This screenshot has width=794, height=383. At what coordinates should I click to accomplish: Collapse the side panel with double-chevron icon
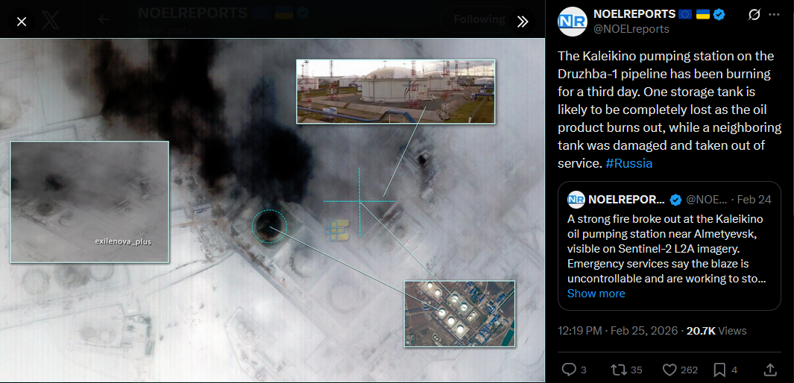(523, 22)
